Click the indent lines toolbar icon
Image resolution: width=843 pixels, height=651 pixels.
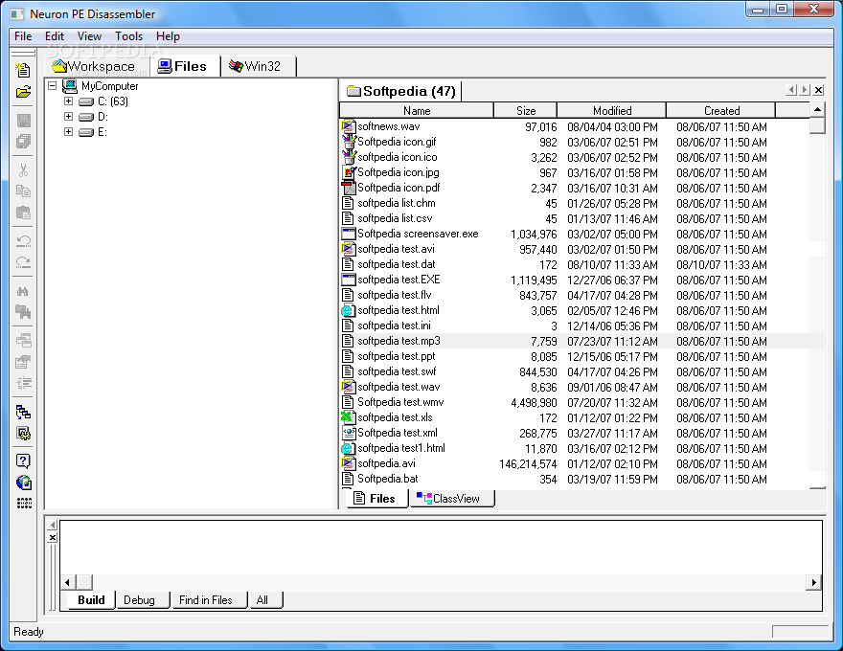23,383
